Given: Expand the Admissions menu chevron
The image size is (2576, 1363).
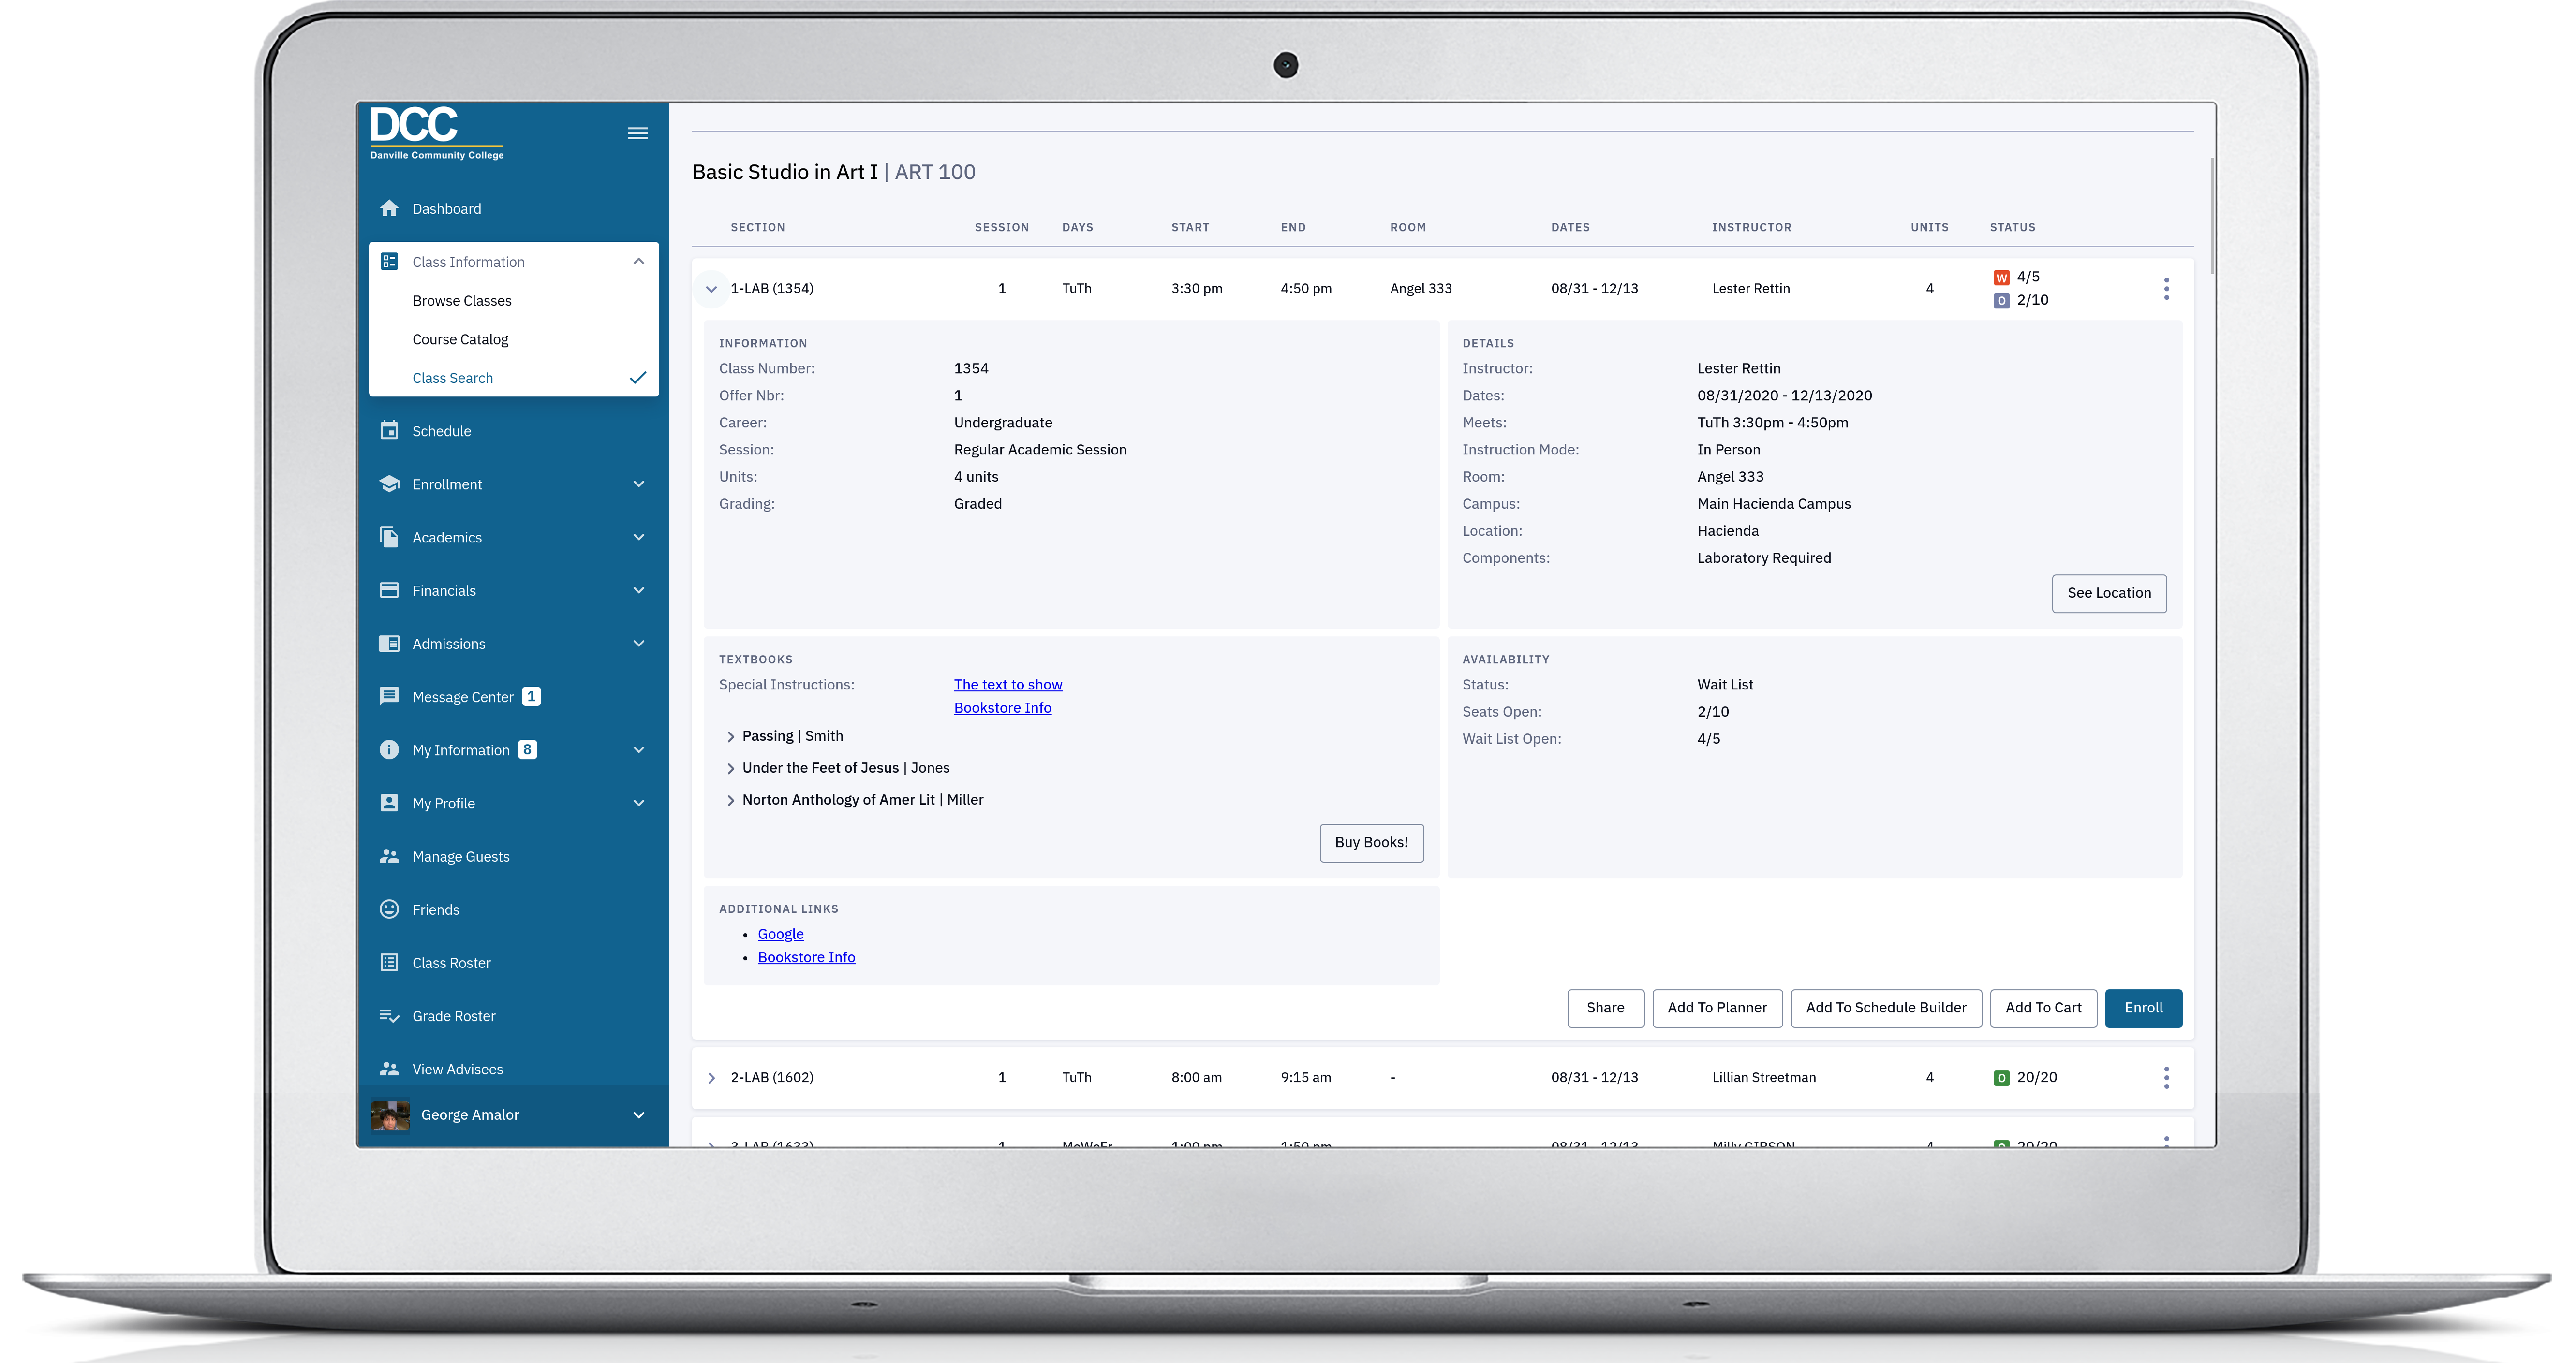Looking at the screenshot, I should (638, 643).
